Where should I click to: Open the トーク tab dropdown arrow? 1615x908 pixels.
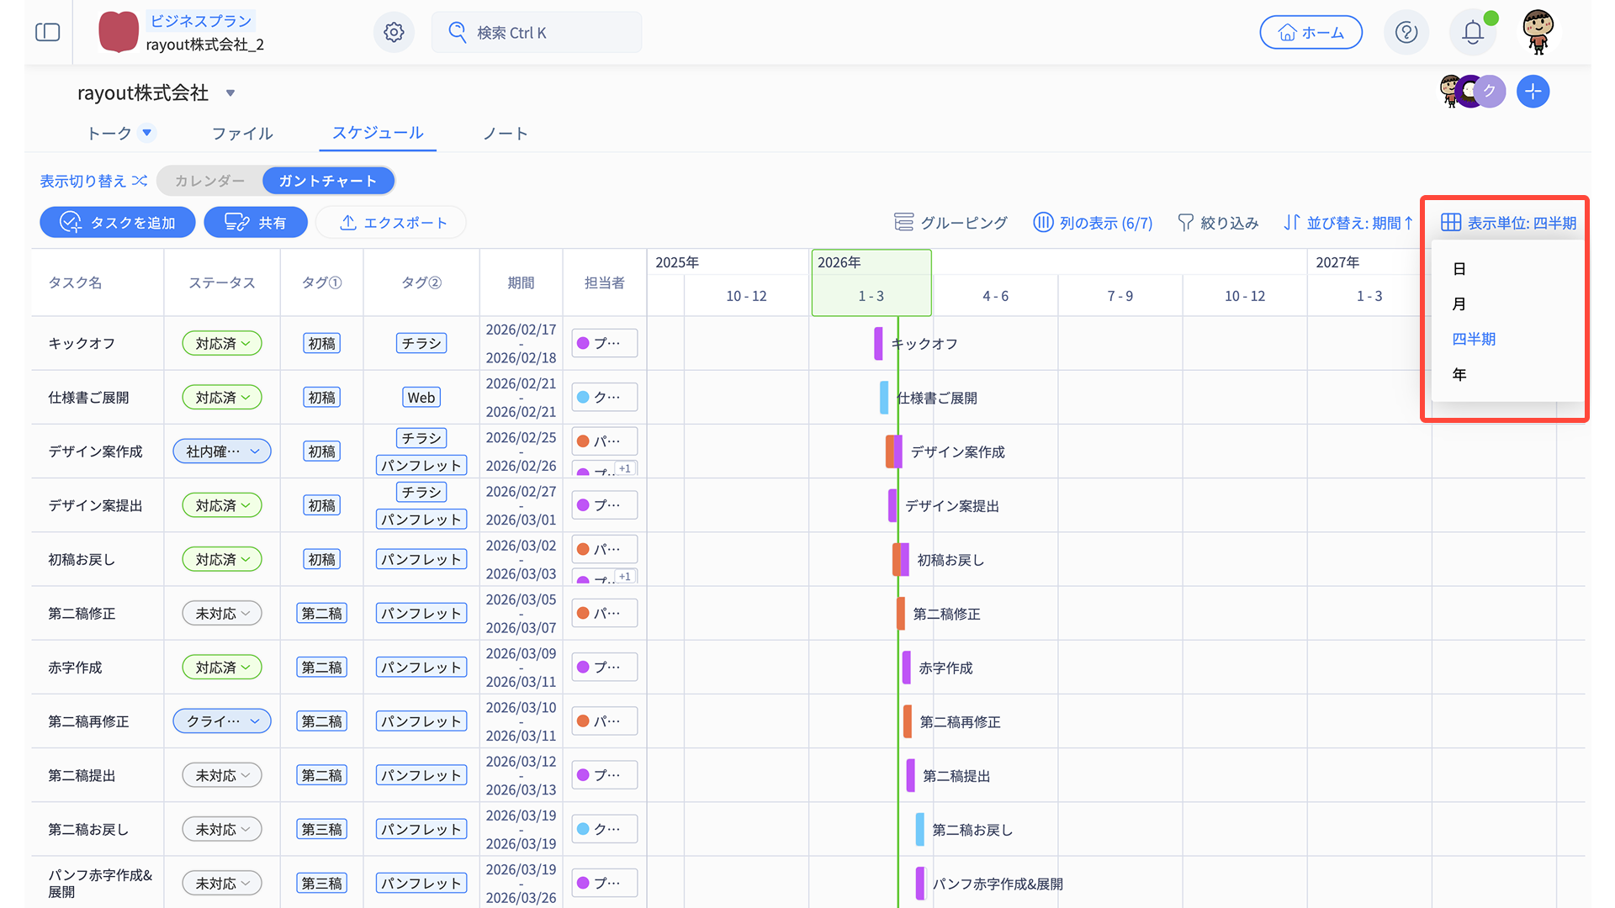(x=147, y=133)
